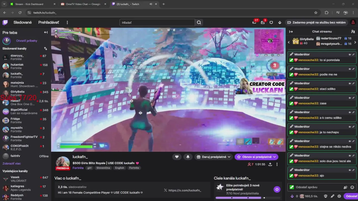Image resolution: width=358 pixels, height=201 pixels.
Task: Open chat settings gear
Action: click(x=339, y=196)
